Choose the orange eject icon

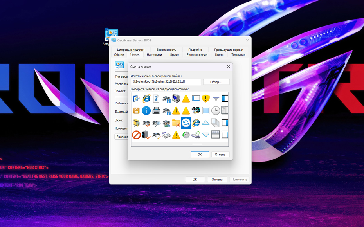136,111
